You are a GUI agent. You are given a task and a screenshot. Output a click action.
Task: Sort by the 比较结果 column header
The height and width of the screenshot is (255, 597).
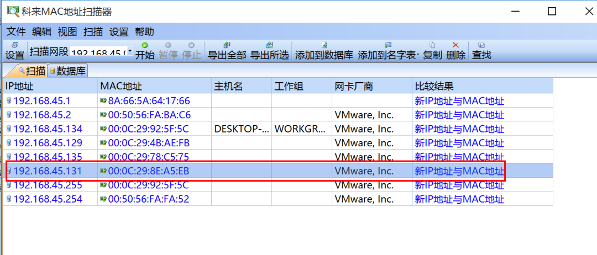pyautogui.click(x=483, y=86)
